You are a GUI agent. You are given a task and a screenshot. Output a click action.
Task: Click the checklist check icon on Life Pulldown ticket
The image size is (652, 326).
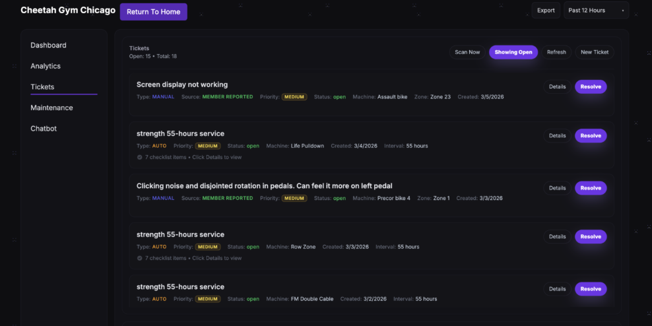click(x=139, y=157)
